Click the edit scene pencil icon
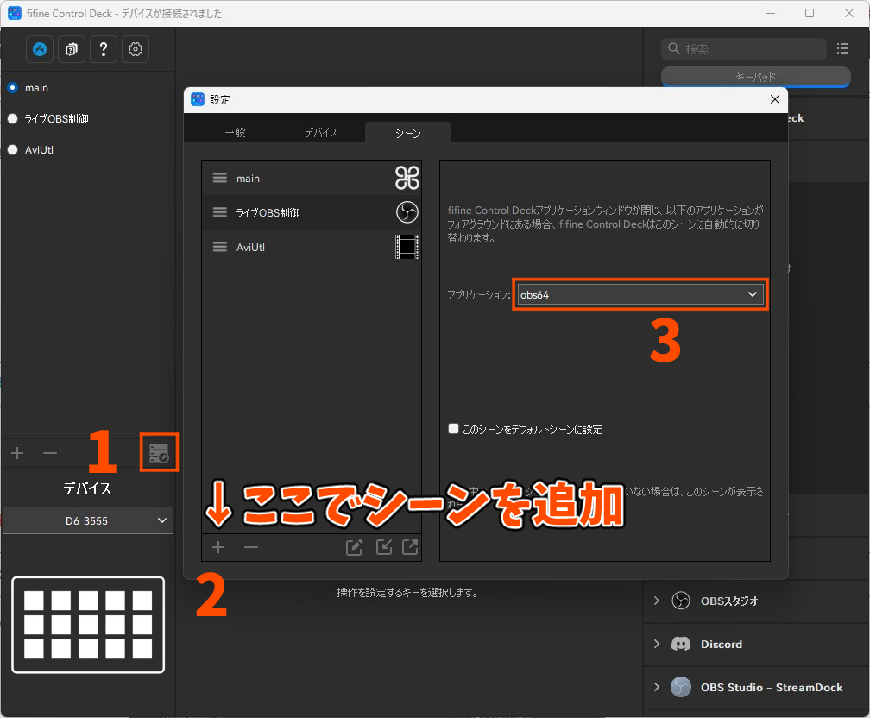The height and width of the screenshot is (718, 870). [354, 547]
